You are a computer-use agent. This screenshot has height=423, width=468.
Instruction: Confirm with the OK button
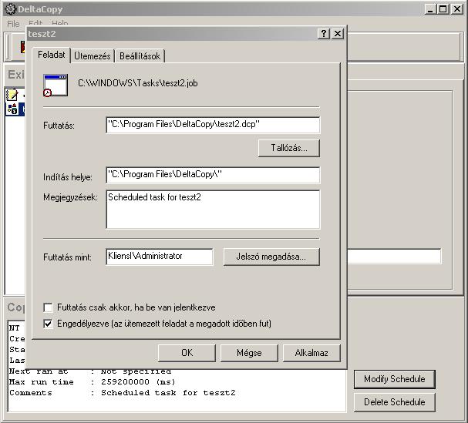(187, 353)
